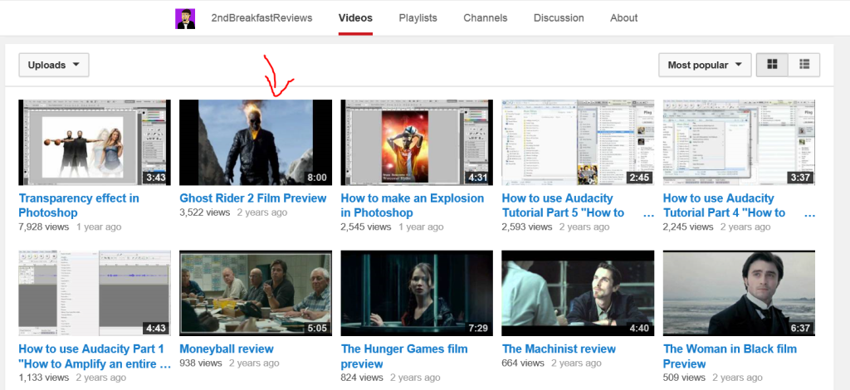The width and height of the screenshot is (850, 390).
Task: Open the Moneyball review title link
Action: pos(227,349)
